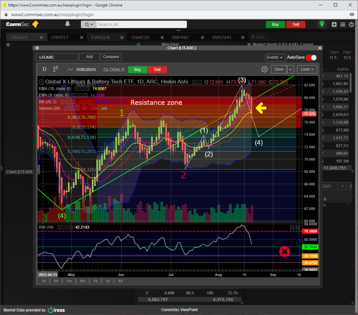Click the Compare button
The height and width of the screenshot is (315, 358).
[111, 57]
